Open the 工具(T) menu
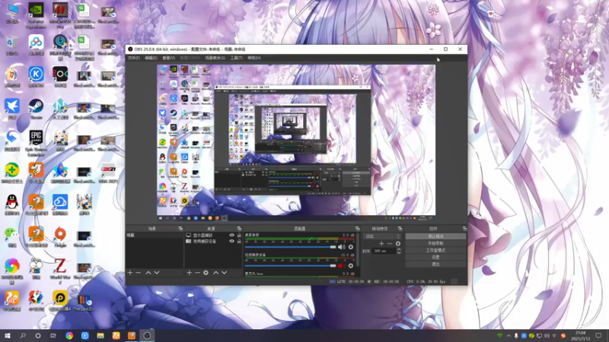Image resolution: width=609 pixels, height=342 pixels. coord(236,58)
